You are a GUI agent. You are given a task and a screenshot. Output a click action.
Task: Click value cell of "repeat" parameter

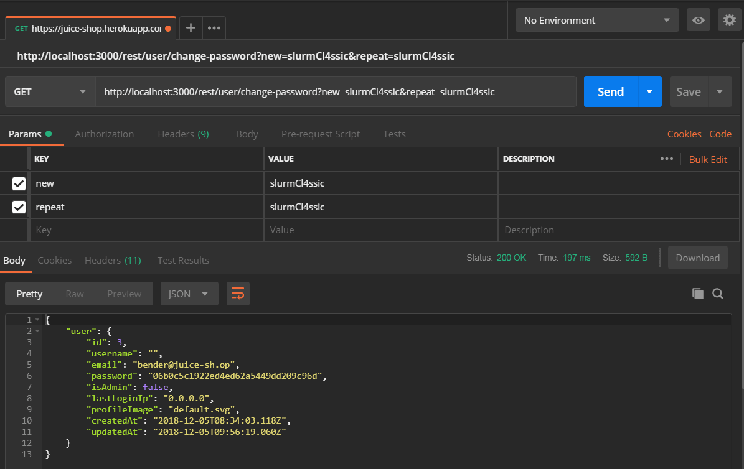pyautogui.click(x=381, y=207)
